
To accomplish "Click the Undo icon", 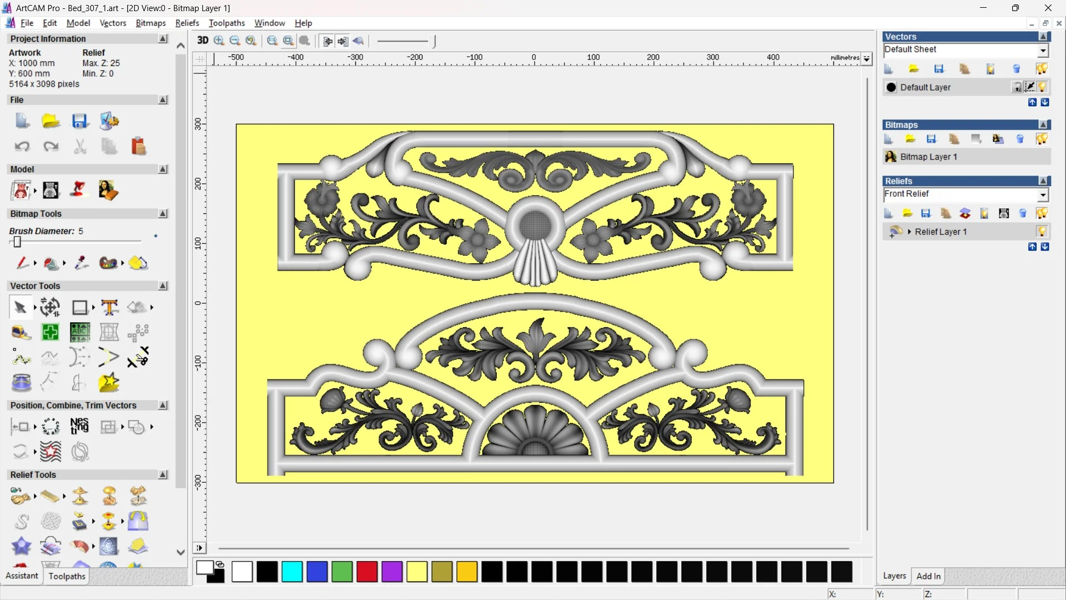I will (x=22, y=147).
